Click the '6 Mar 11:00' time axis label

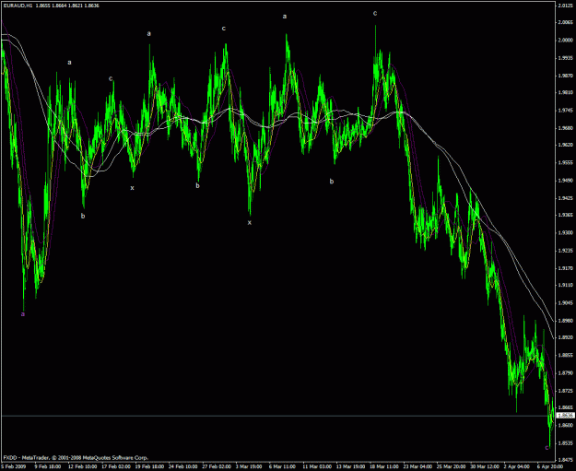click(x=282, y=466)
